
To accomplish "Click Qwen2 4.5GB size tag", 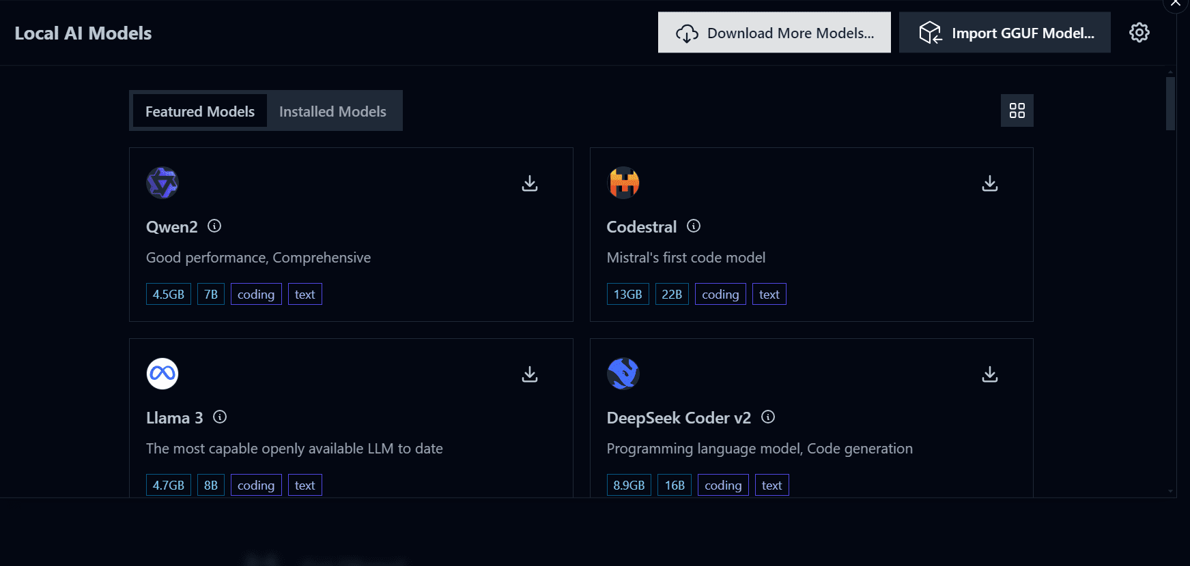I will point(169,294).
